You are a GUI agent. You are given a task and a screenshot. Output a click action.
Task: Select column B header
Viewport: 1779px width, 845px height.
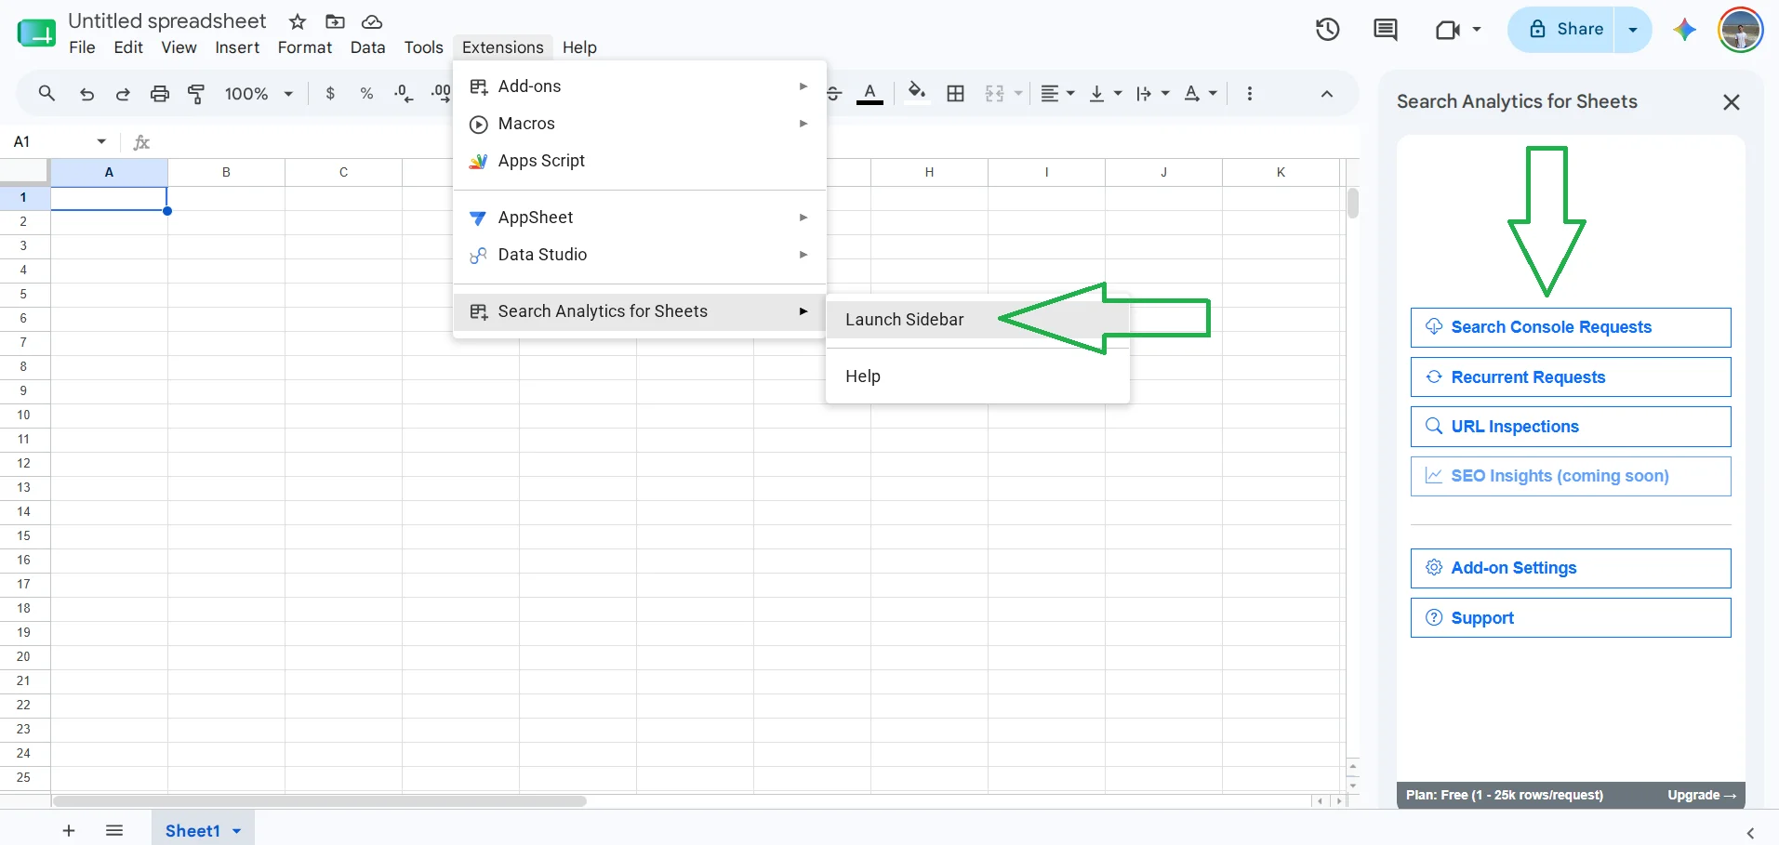226,172
